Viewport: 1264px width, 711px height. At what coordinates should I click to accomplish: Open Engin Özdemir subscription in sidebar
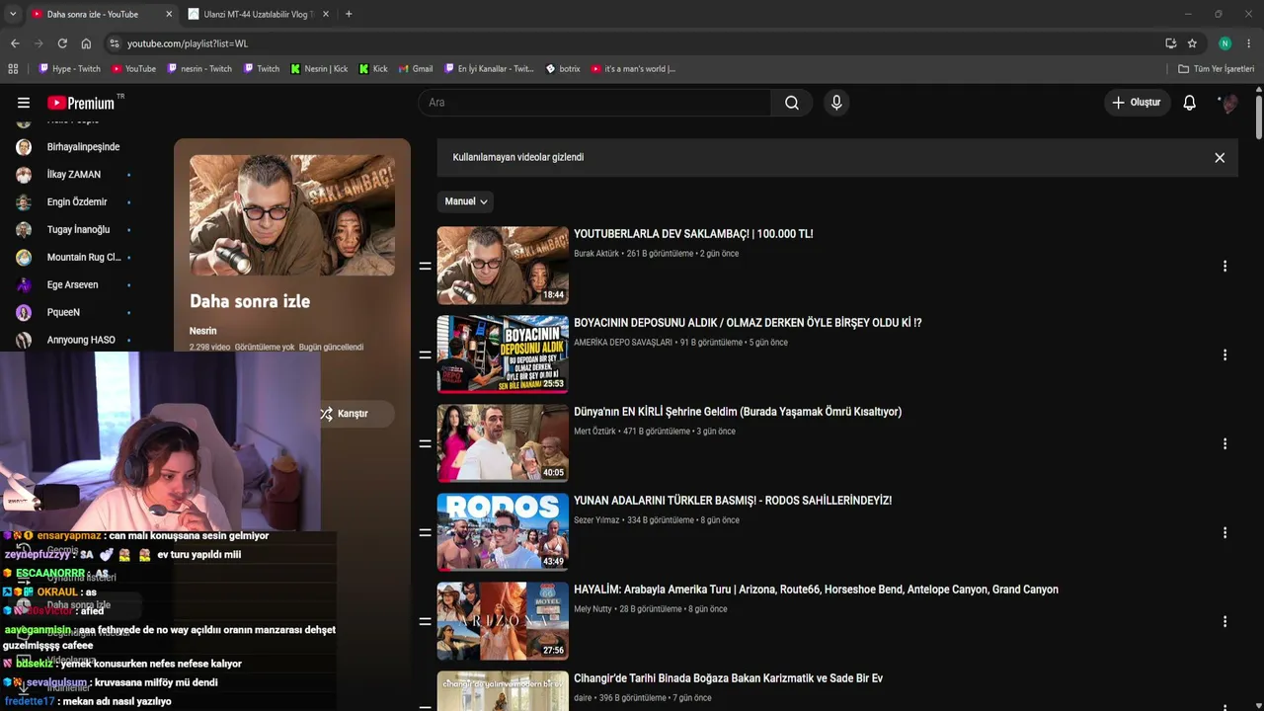pos(75,202)
